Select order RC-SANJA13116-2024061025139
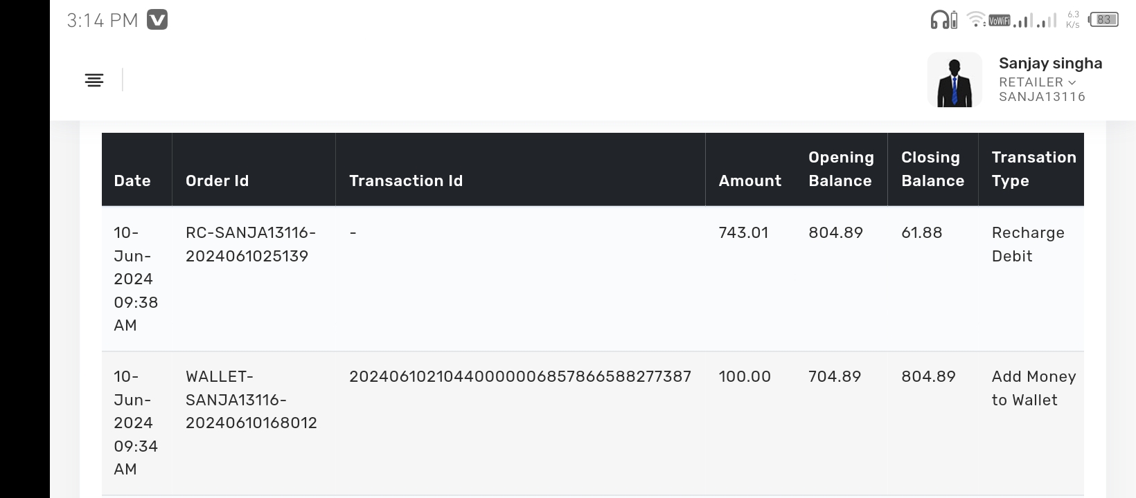Image resolution: width=1136 pixels, height=498 pixels. tap(250, 244)
